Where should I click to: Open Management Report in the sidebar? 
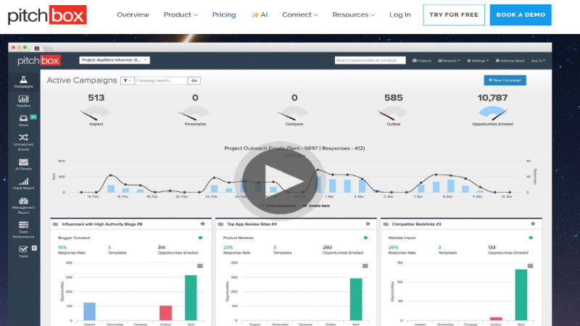(x=23, y=206)
